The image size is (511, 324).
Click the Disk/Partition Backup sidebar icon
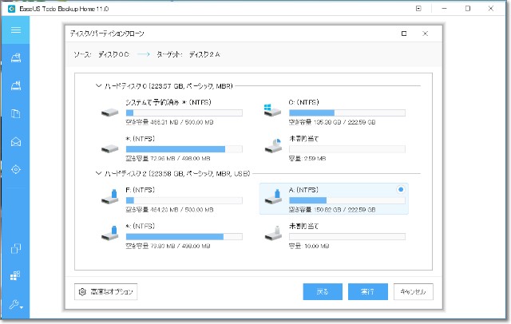tap(14, 57)
